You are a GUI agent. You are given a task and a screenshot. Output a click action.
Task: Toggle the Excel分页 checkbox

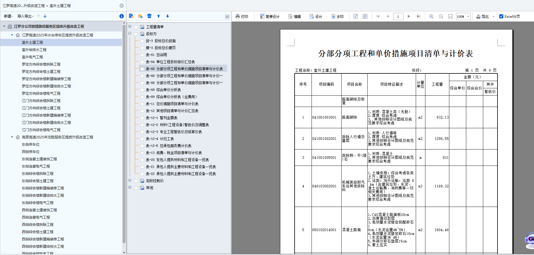pyautogui.click(x=501, y=16)
